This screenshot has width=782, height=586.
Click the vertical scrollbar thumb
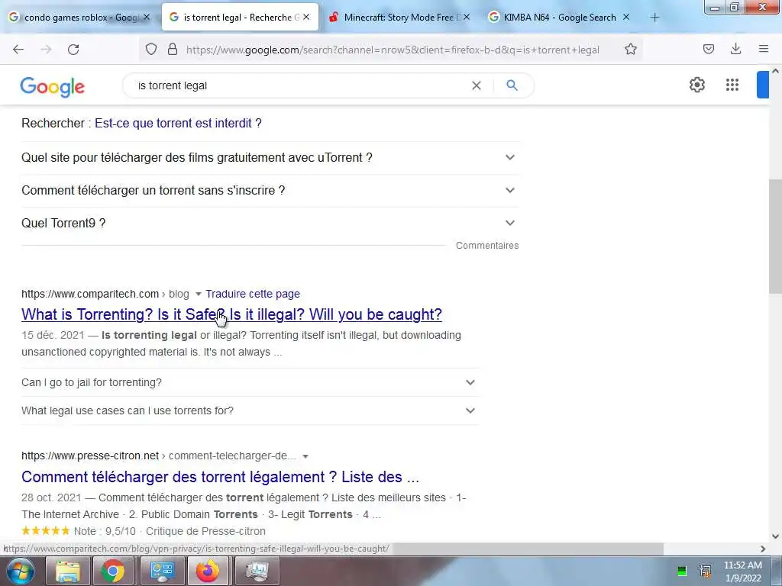775,237
